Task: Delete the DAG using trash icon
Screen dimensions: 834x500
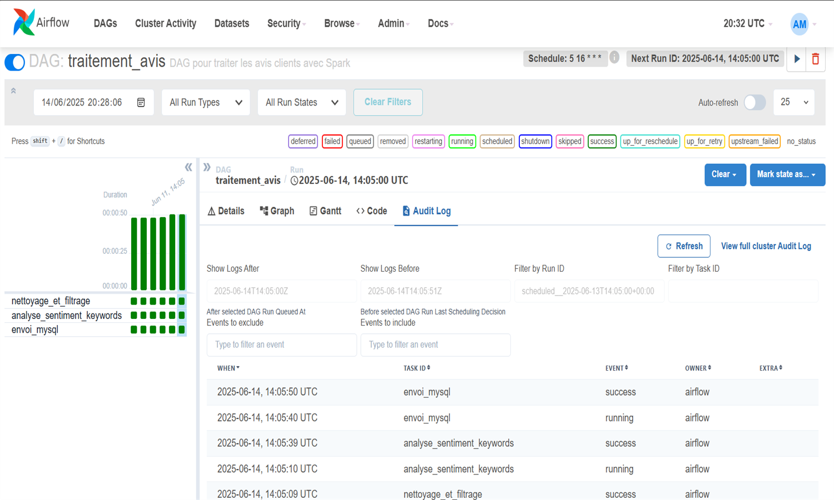Action: click(x=815, y=59)
